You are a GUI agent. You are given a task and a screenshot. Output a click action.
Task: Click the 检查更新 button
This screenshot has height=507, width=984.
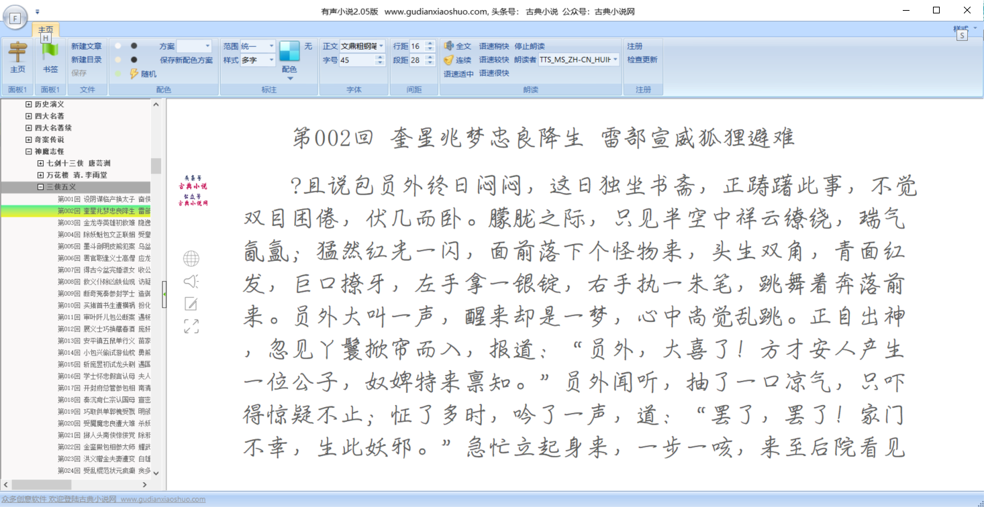click(x=642, y=60)
